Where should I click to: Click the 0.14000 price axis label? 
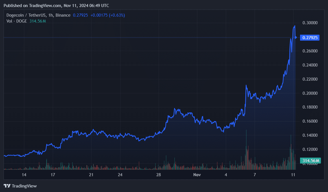310,135
